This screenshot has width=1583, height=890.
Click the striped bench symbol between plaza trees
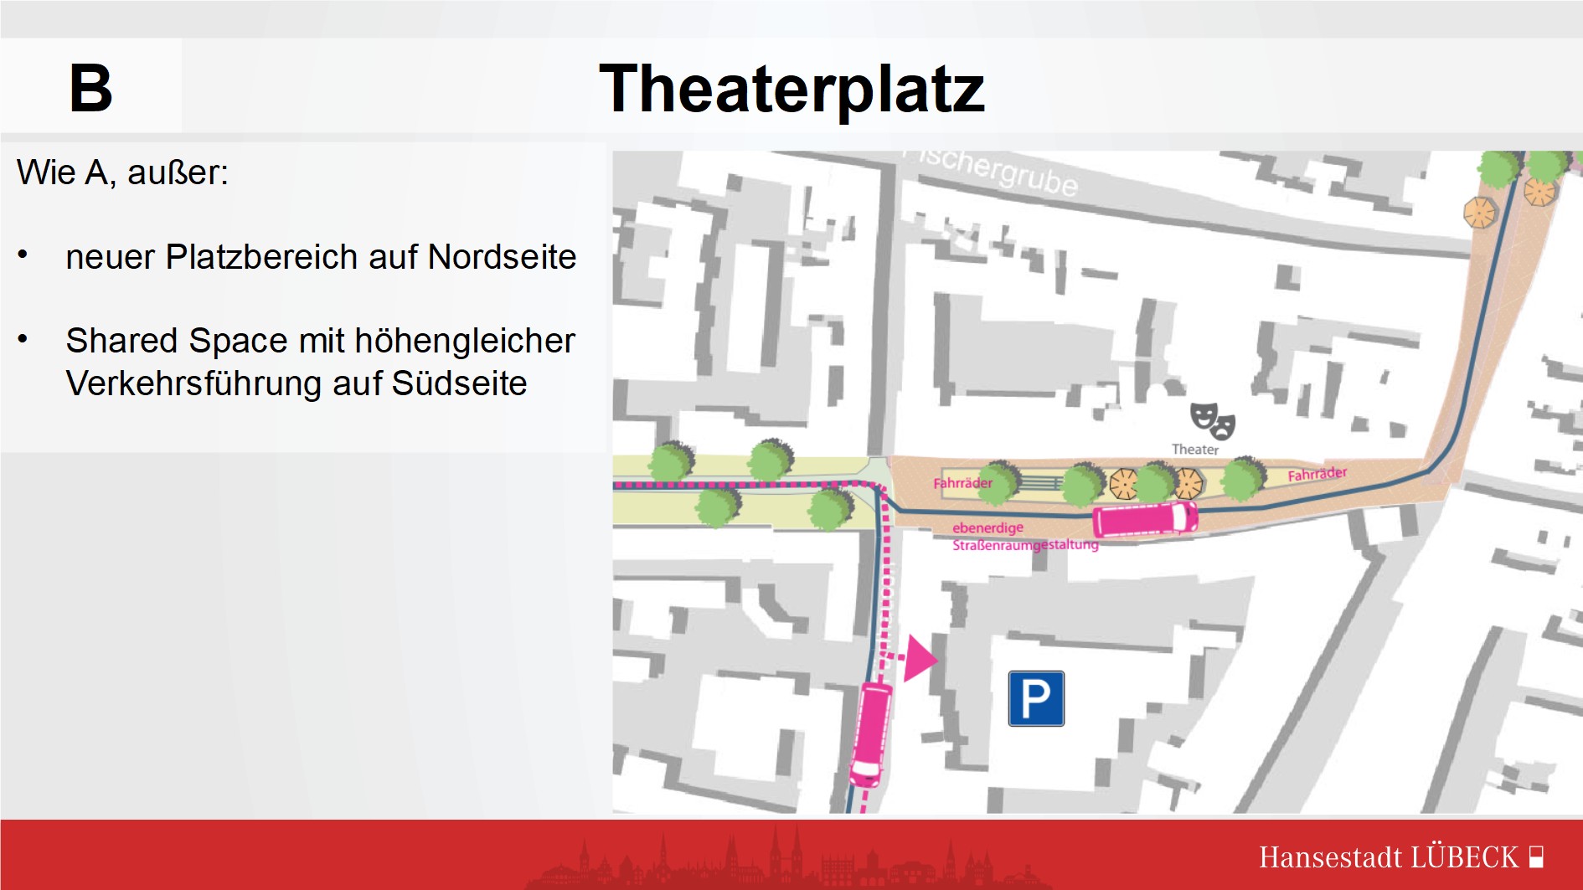tap(1039, 483)
